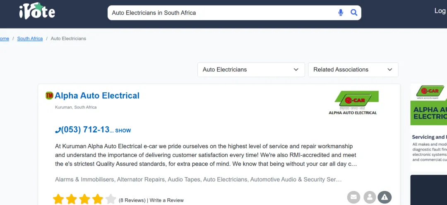Click the TM badge beside Alpha Auto Electrical
447x205 pixels.
click(49, 96)
